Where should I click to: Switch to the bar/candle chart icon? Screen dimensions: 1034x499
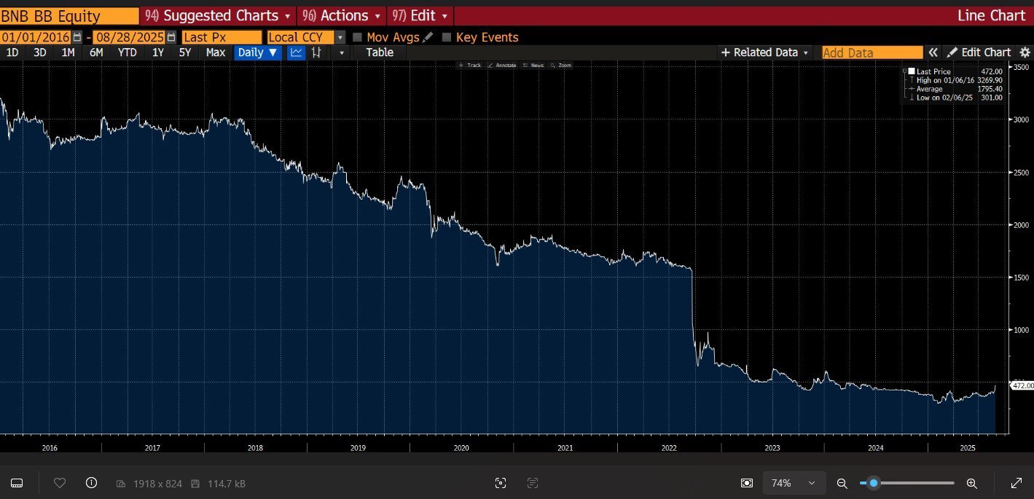pyautogui.click(x=317, y=52)
